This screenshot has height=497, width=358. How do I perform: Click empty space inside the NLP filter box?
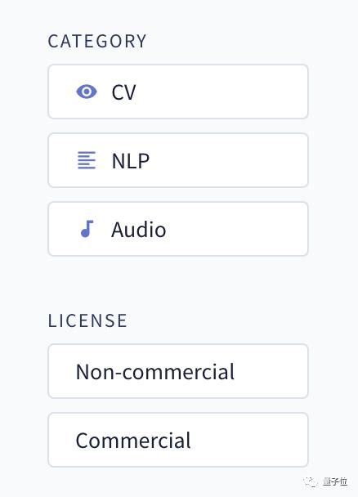pos(228,160)
